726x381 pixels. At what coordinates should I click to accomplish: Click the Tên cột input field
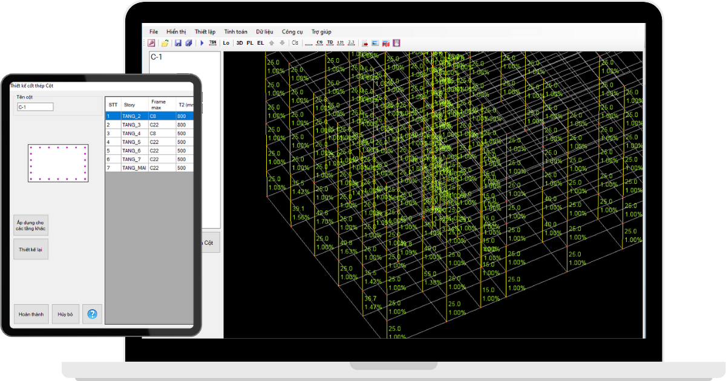35,107
